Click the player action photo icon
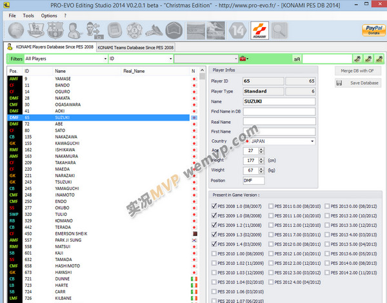Image resolution: width=387 pixels, height=303 pixels. (215, 30)
